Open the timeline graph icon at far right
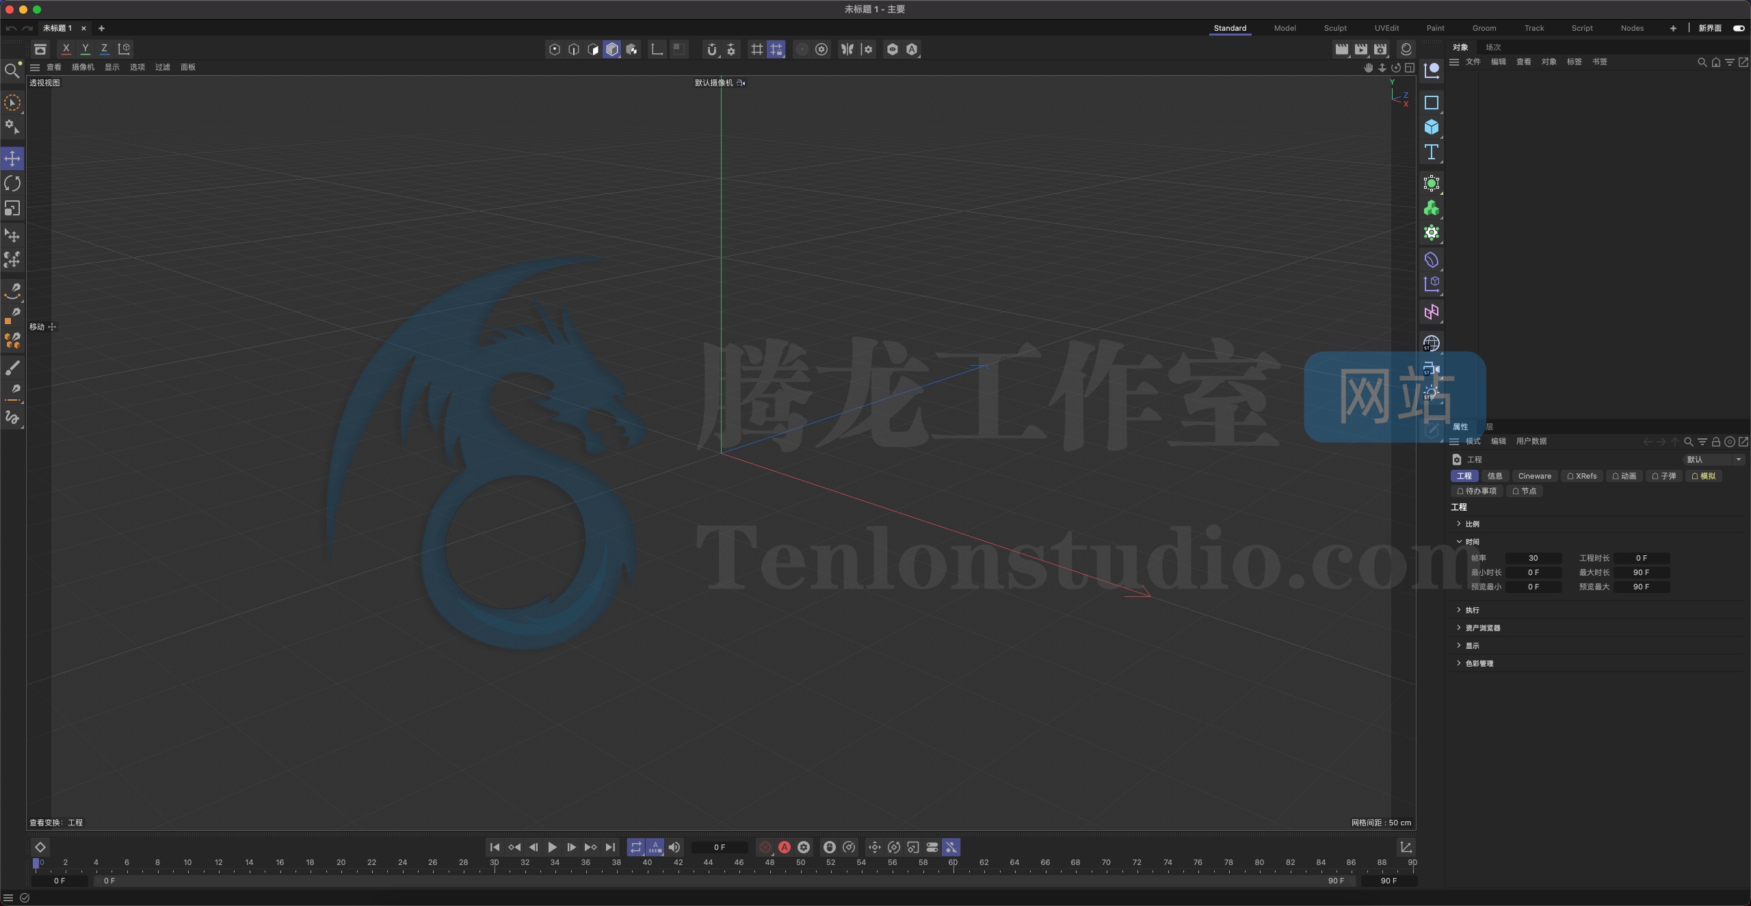Image resolution: width=1751 pixels, height=906 pixels. coord(1406,847)
